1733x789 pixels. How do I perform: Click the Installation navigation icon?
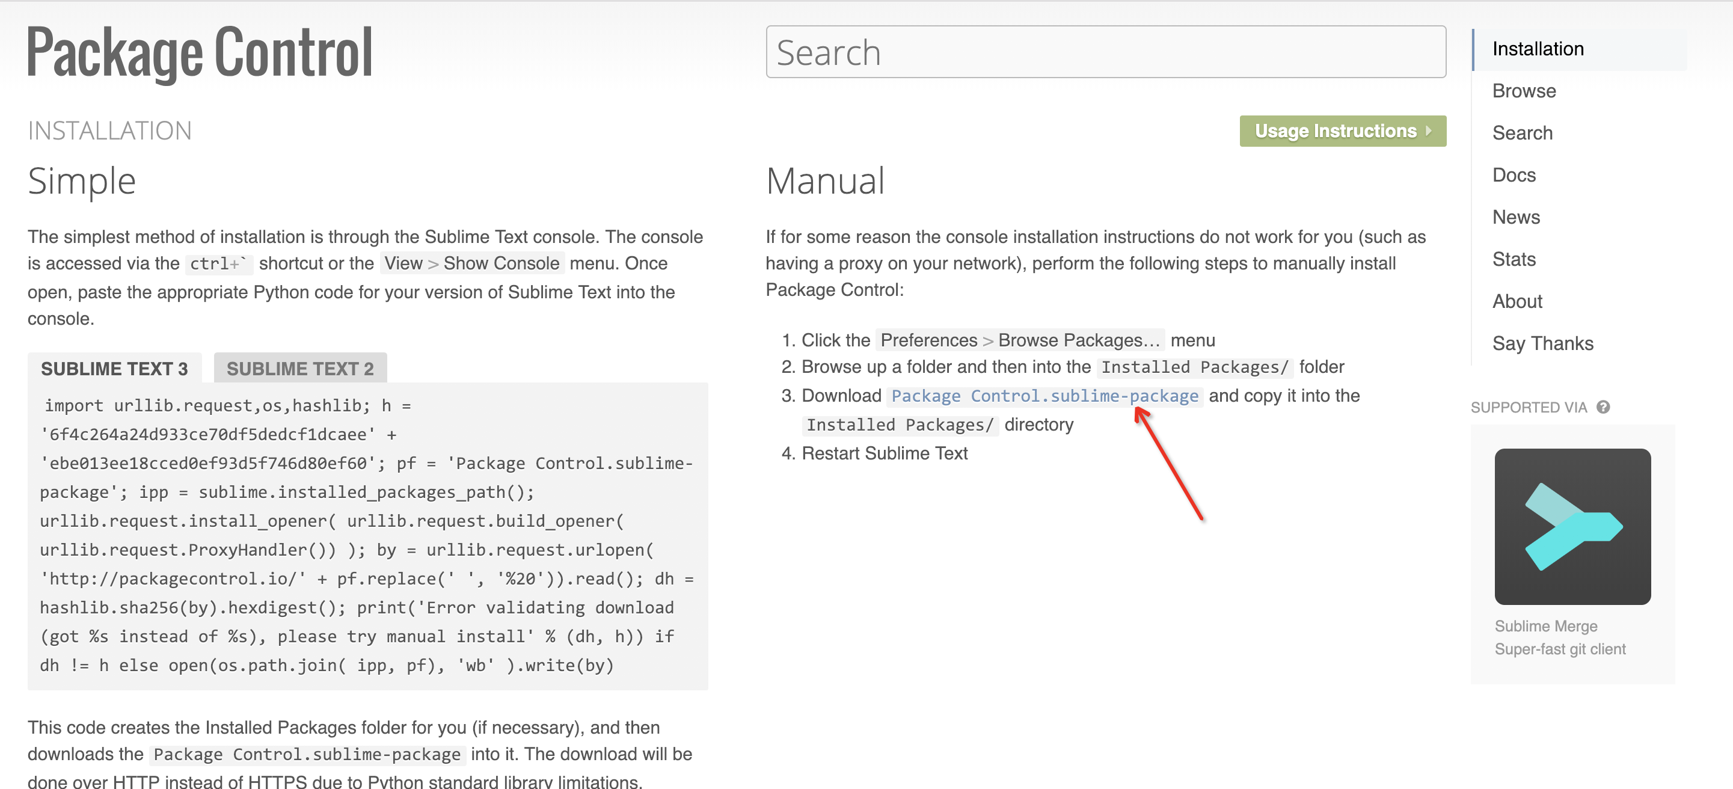click(x=1539, y=49)
